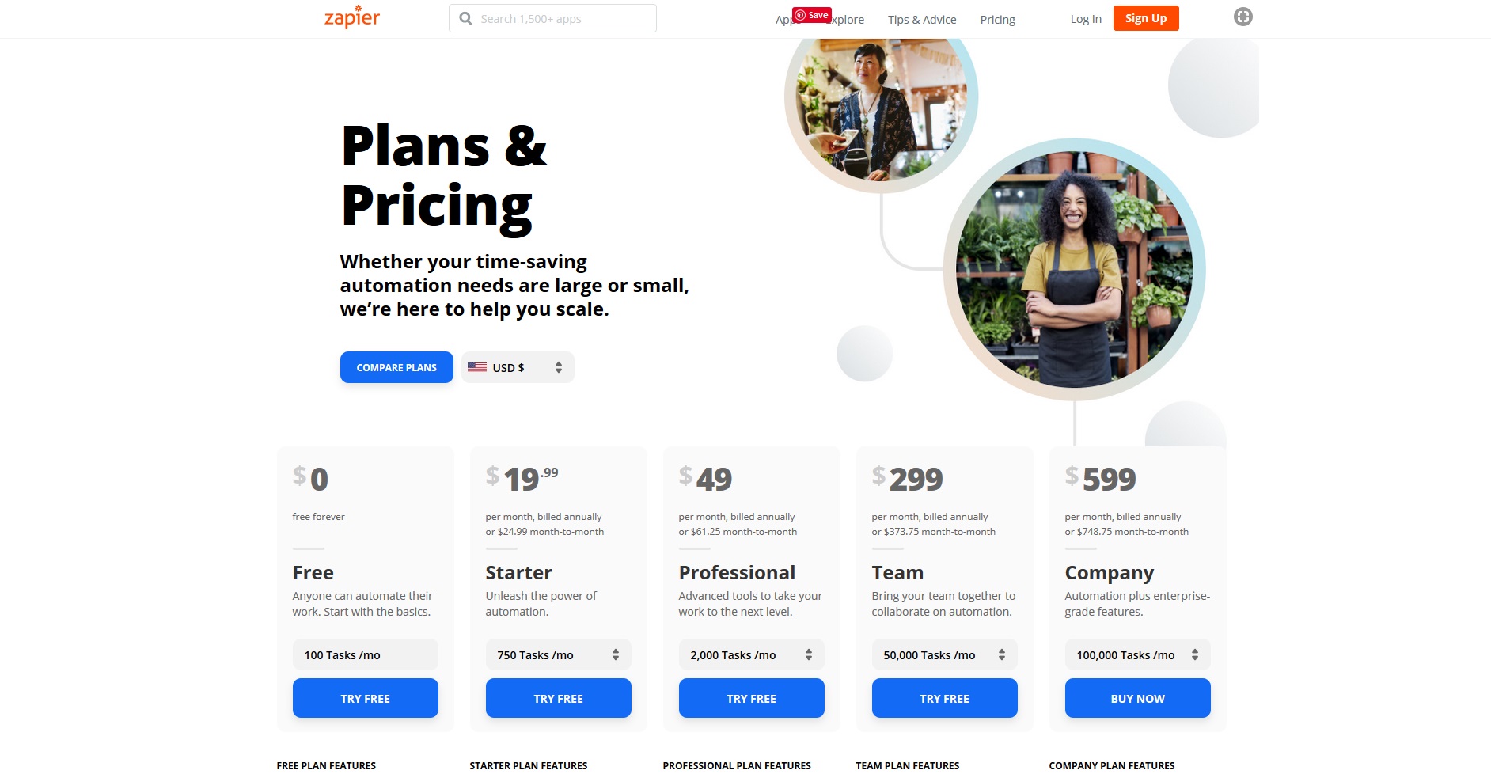Focus the Search 1,500+ apps field
1491x774 pixels.
pyautogui.click(x=552, y=18)
